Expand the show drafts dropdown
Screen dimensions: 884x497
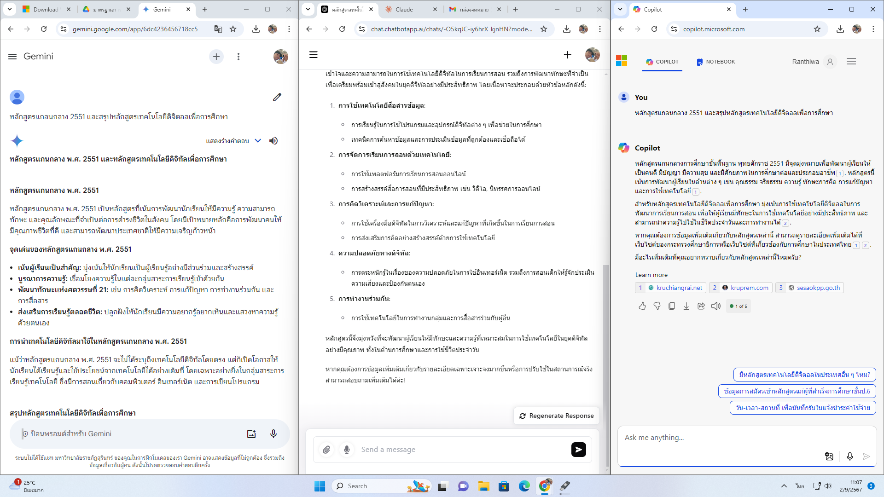pyautogui.click(x=258, y=141)
